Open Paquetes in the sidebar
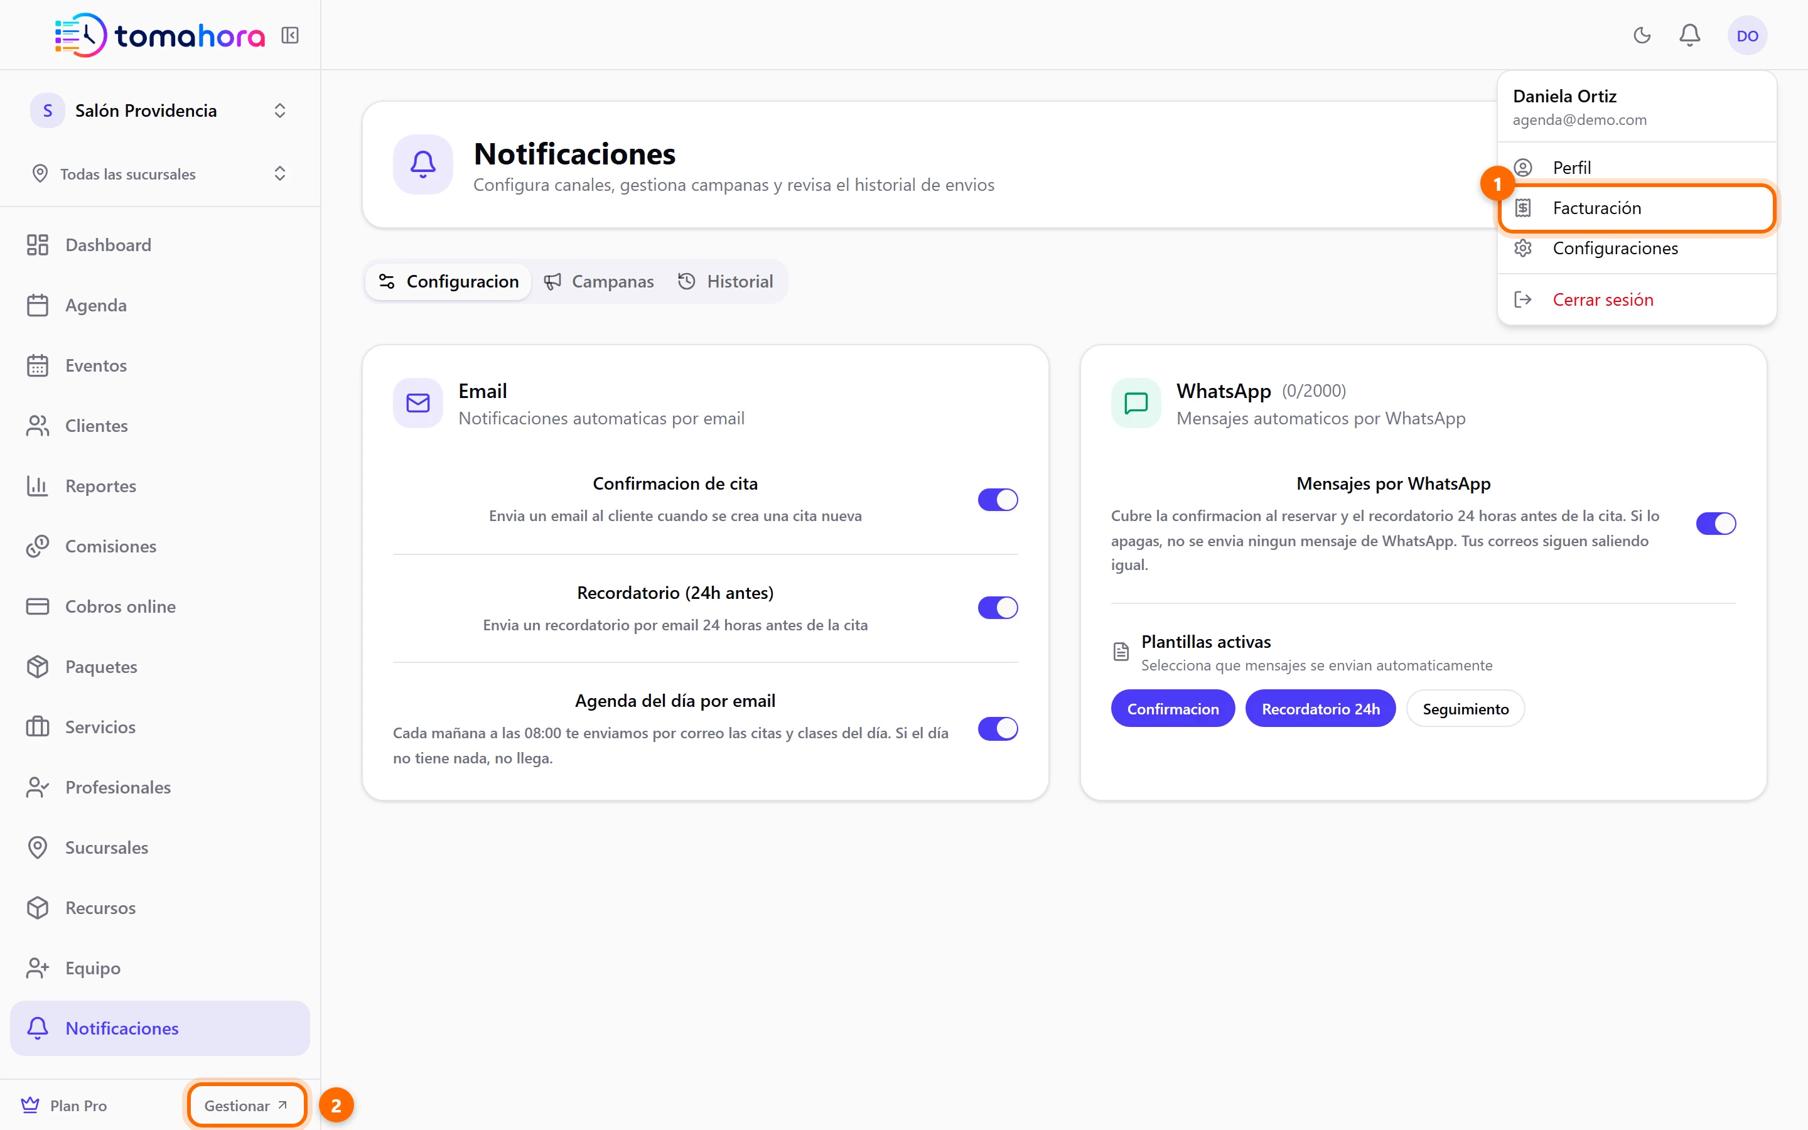1808x1130 pixels. coord(160,667)
